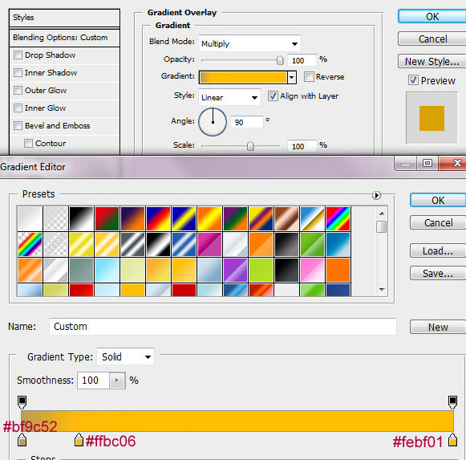Open the presets flyout menu arrow
This screenshot has height=460, width=466.
click(376, 196)
